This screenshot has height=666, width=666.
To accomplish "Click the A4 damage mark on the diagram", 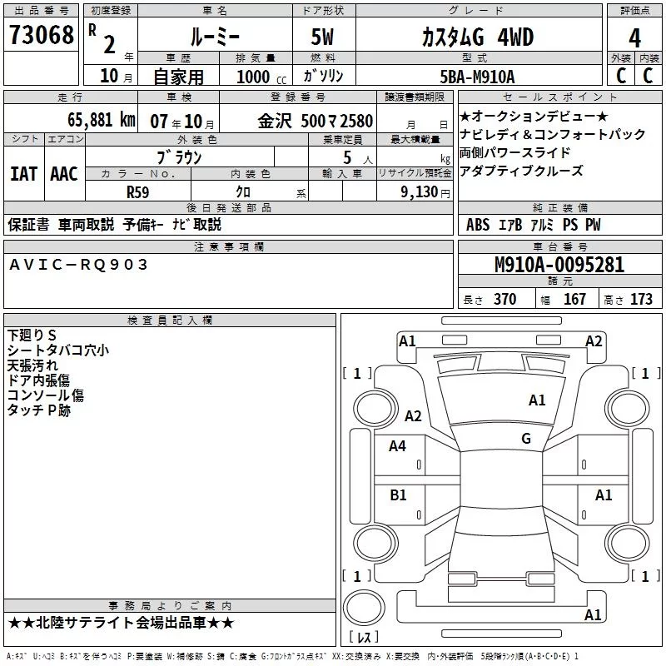I will click(397, 446).
